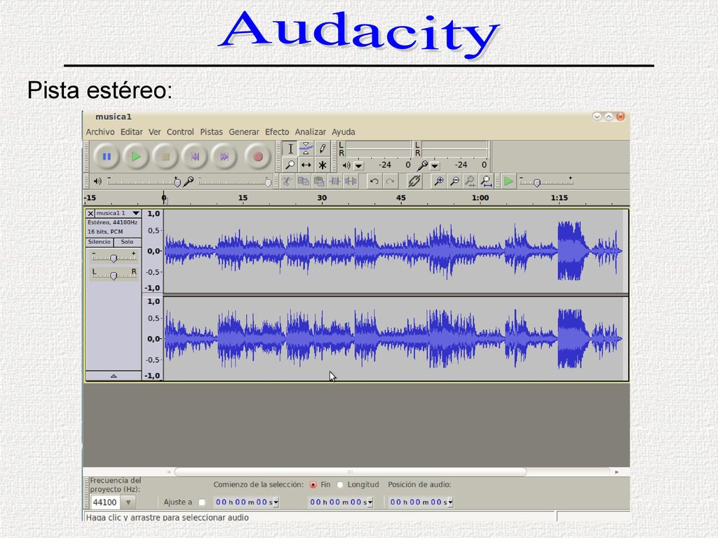The image size is (718, 538).
Task: Click the Redo arrow icon
Action: (390, 181)
